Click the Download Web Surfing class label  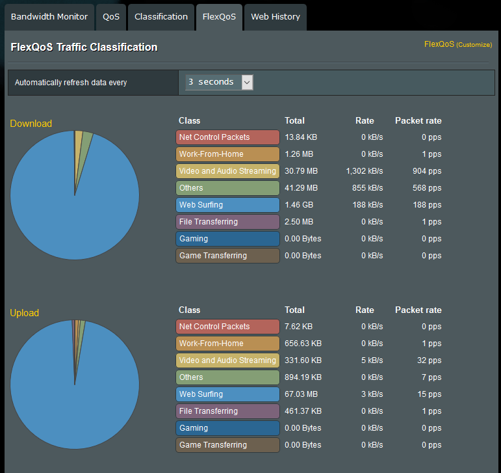point(227,205)
